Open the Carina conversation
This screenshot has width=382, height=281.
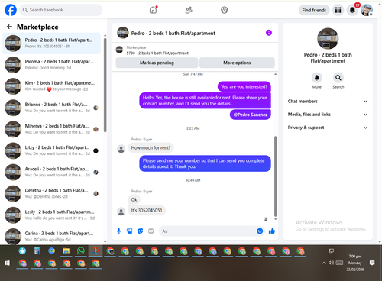[x=52, y=236]
